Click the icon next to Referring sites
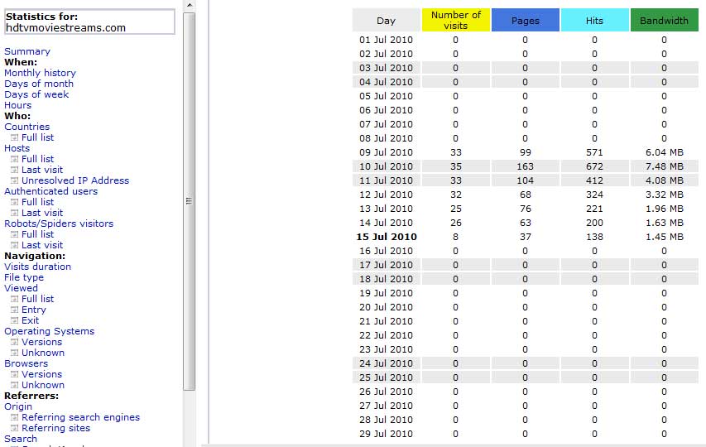 (x=14, y=429)
